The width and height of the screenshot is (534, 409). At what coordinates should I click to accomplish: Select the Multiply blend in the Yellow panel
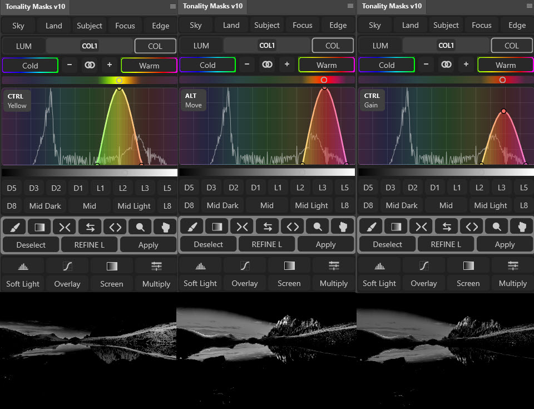point(156,284)
